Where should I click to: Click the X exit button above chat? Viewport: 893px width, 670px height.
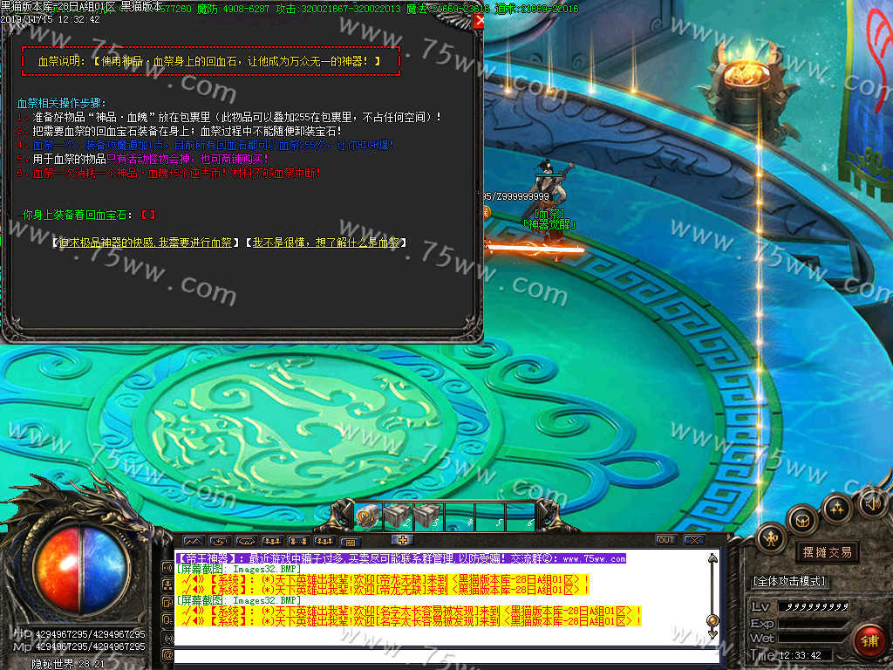click(x=694, y=540)
